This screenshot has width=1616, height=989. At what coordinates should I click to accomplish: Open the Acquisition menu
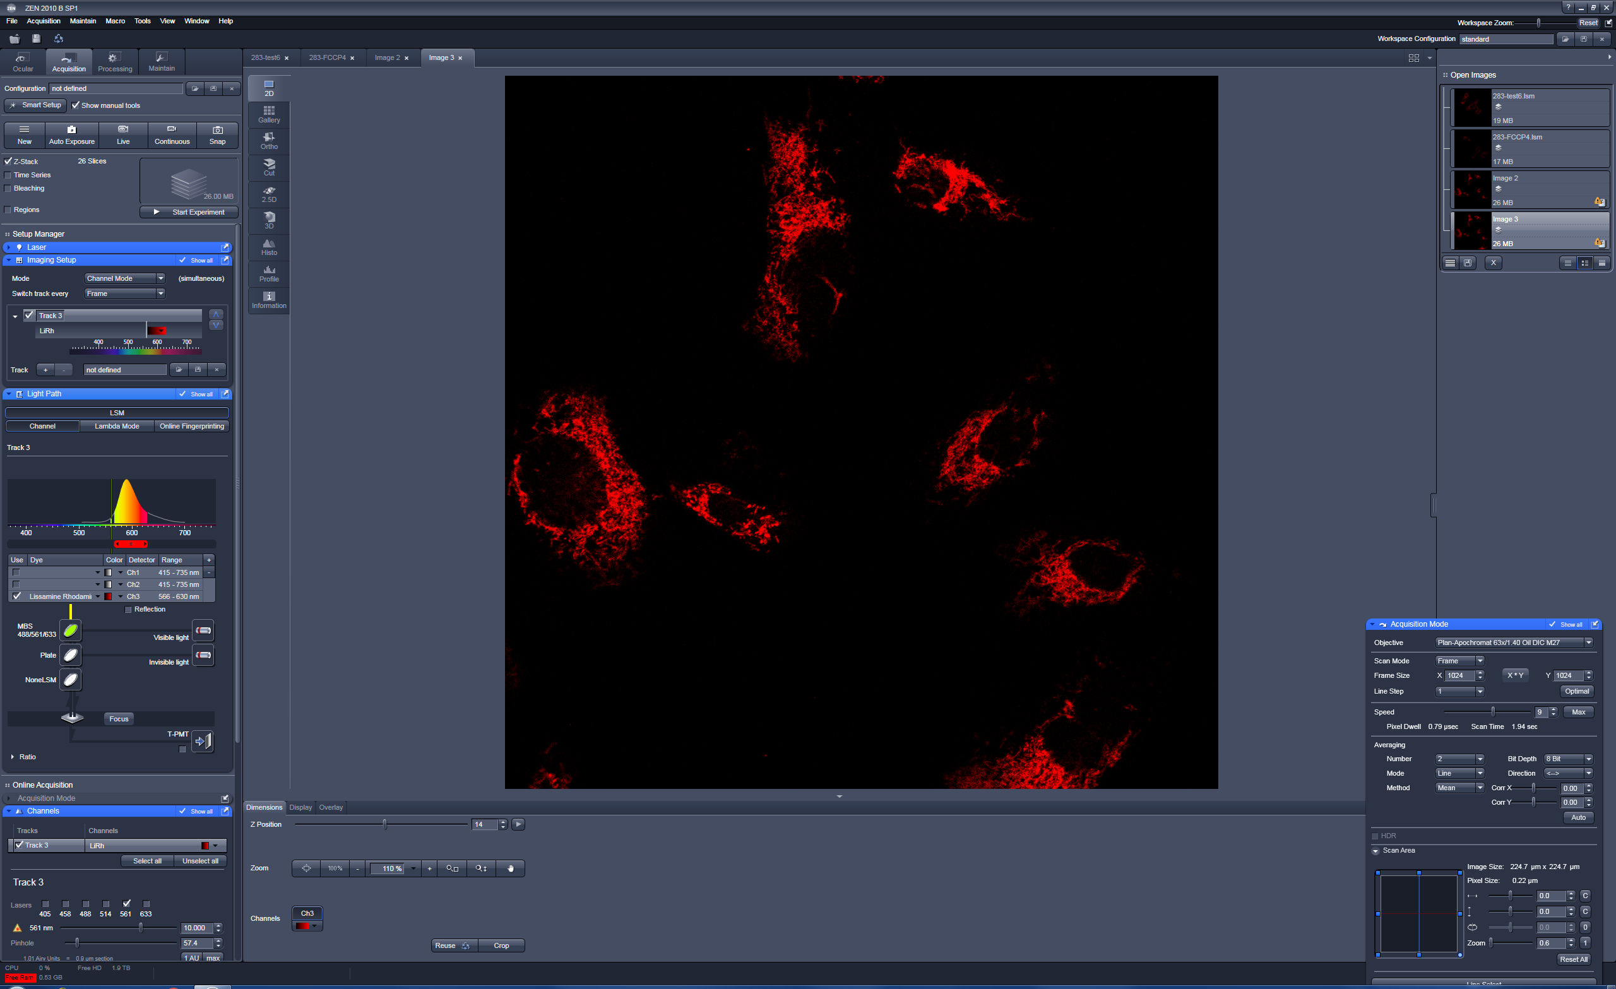[x=44, y=21]
